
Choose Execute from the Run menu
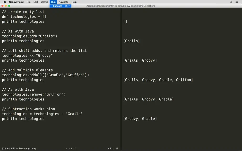60,6
